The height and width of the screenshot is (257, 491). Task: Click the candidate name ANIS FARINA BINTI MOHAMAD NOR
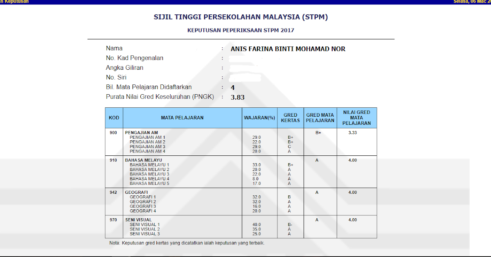coord(287,49)
